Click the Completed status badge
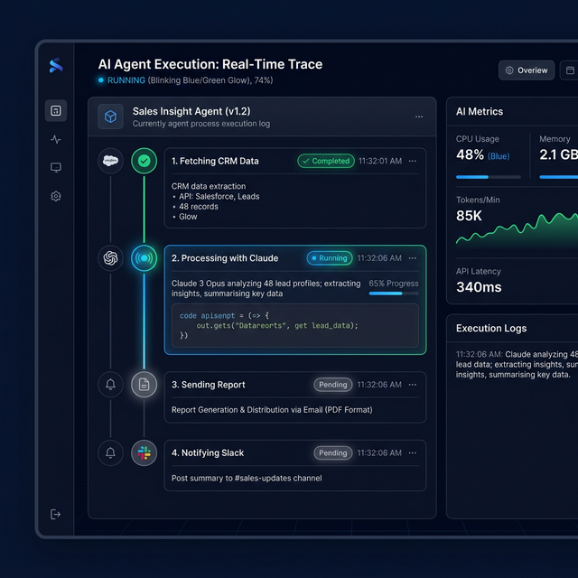Image resolution: width=578 pixels, height=578 pixels. (326, 161)
